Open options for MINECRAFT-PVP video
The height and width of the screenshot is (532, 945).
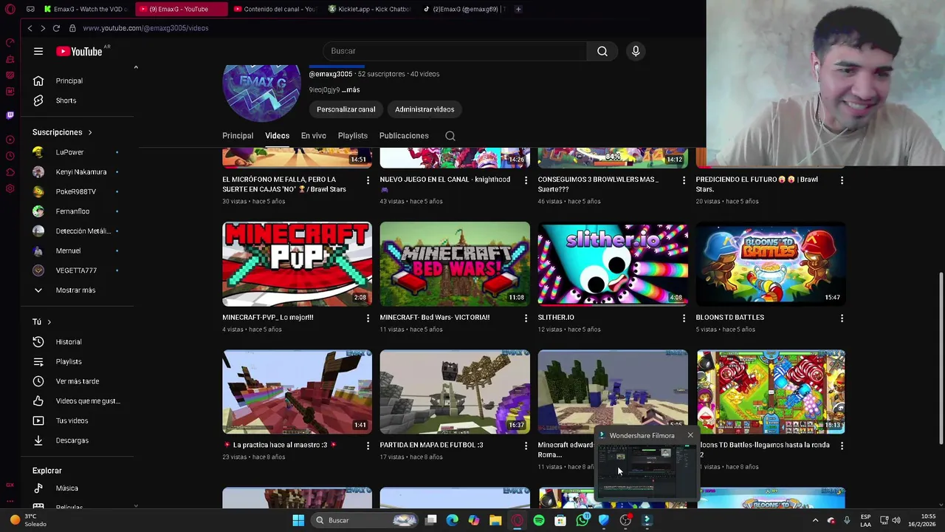coord(368,318)
